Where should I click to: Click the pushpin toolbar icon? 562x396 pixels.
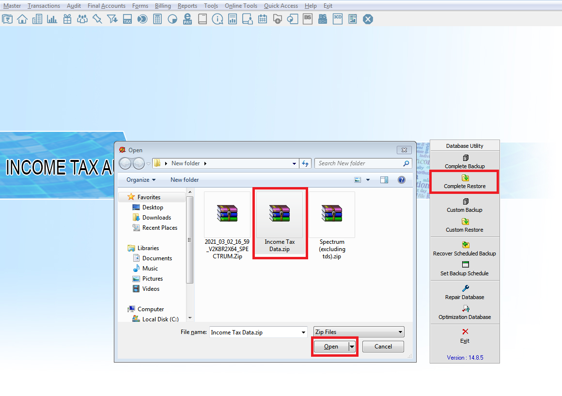click(x=97, y=19)
